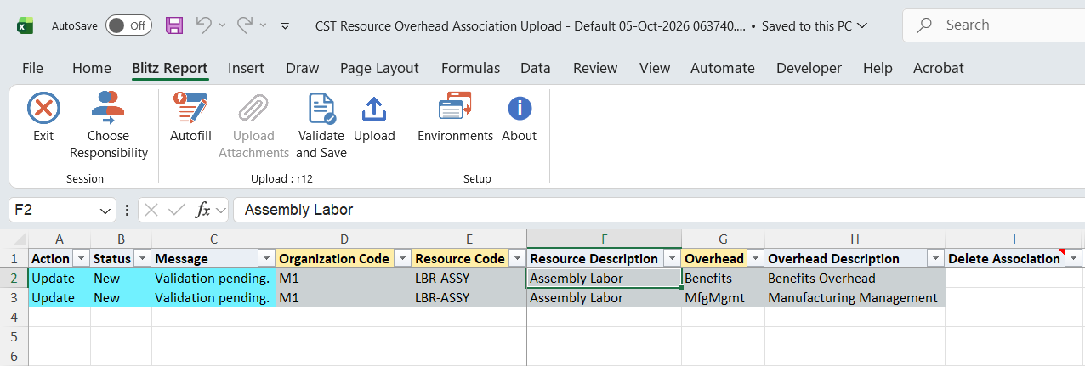The height and width of the screenshot is (366, 1085).
Task: Open the About info icon
Action: [x=519, y=110]
